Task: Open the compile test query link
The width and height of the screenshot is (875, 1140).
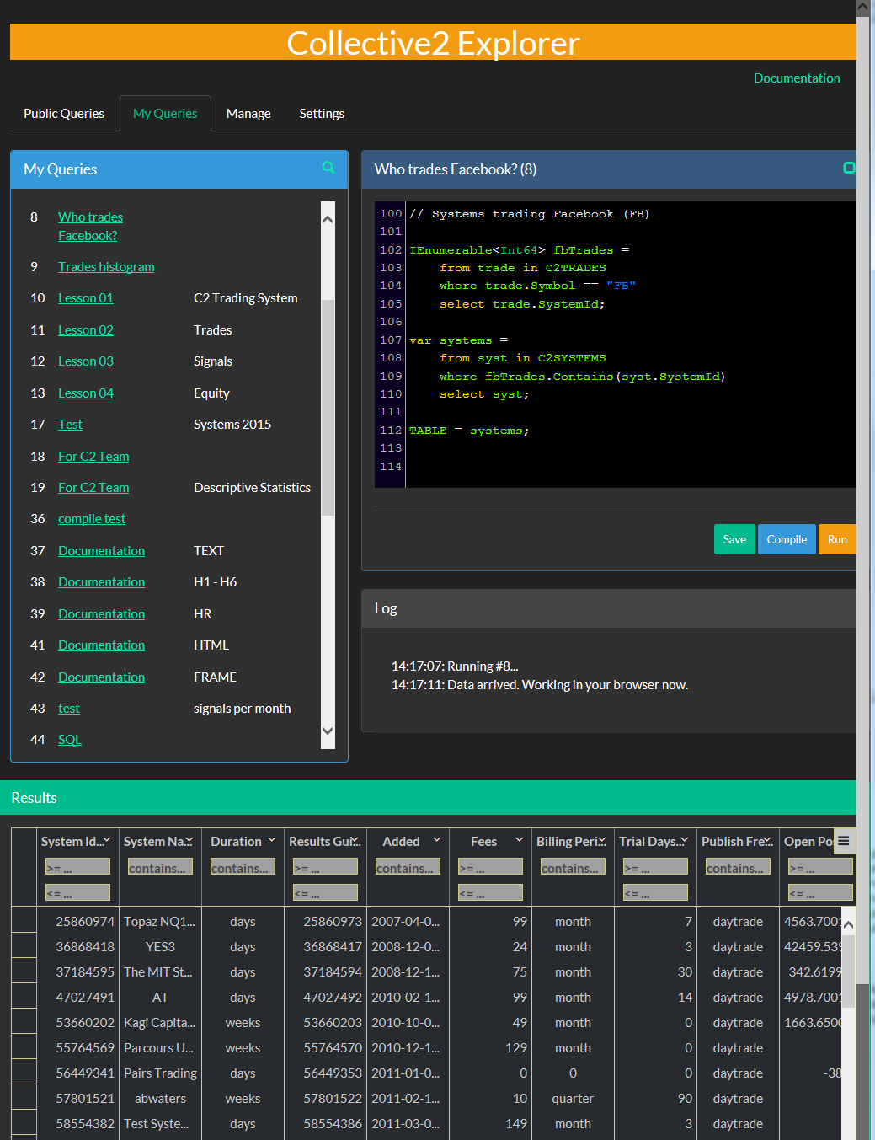Action: point(92,519)
